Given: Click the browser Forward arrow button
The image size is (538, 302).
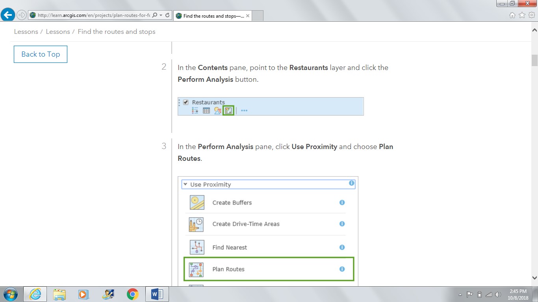Looking at the screenshot, I should tap(21, 15).
